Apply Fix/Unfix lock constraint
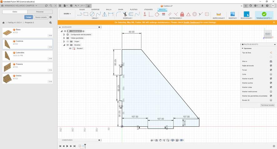Viewport: 277px width, 149px height. pos(182,14)
